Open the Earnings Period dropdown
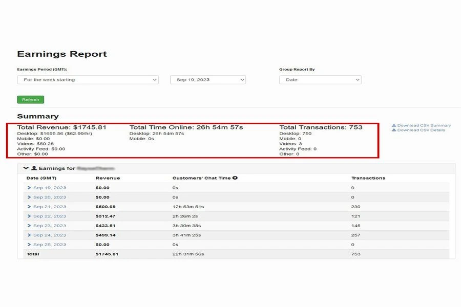461x307 pixels. pyautogui.click(x=88, y=80)
